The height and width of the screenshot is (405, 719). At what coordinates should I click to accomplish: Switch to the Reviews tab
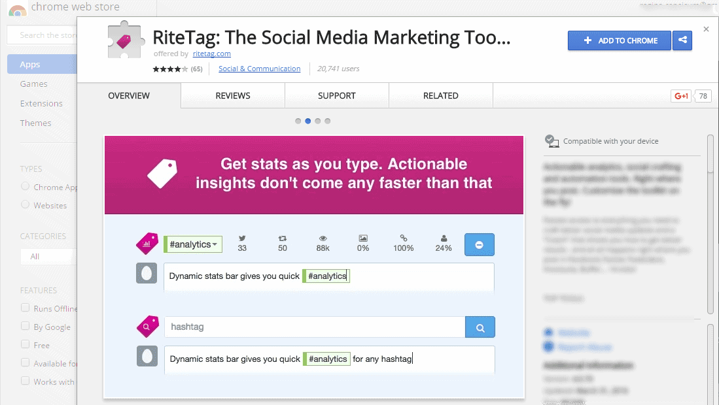(x=233, y=95)
